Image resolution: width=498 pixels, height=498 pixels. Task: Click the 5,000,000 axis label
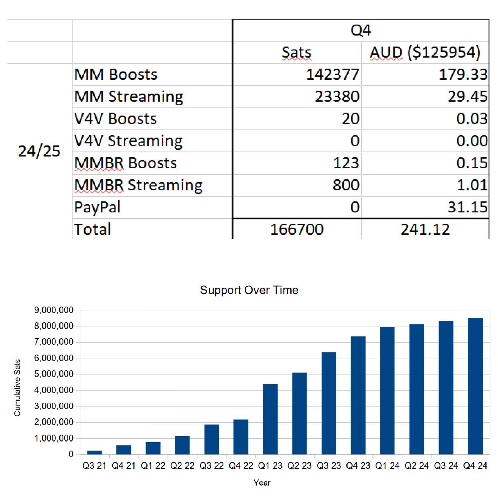[x=54, y=374]
